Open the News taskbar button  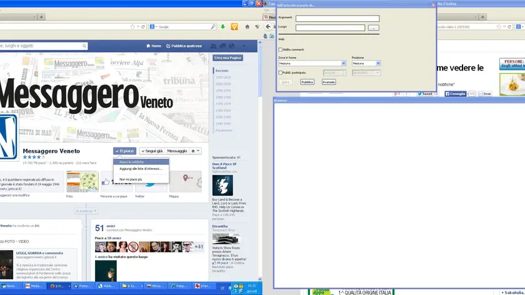pos(9,286)
